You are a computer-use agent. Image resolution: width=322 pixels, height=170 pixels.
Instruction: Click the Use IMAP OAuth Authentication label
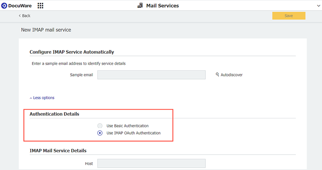[x=134, y=133]
